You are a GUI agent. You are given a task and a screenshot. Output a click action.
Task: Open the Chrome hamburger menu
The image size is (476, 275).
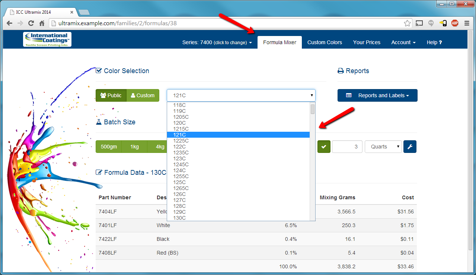[466, 23]
